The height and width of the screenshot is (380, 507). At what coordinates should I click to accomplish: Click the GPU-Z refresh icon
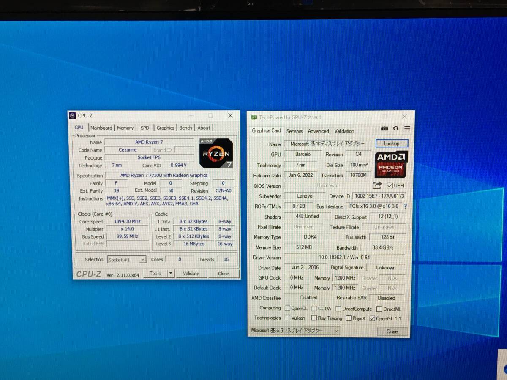pos(396,128)
